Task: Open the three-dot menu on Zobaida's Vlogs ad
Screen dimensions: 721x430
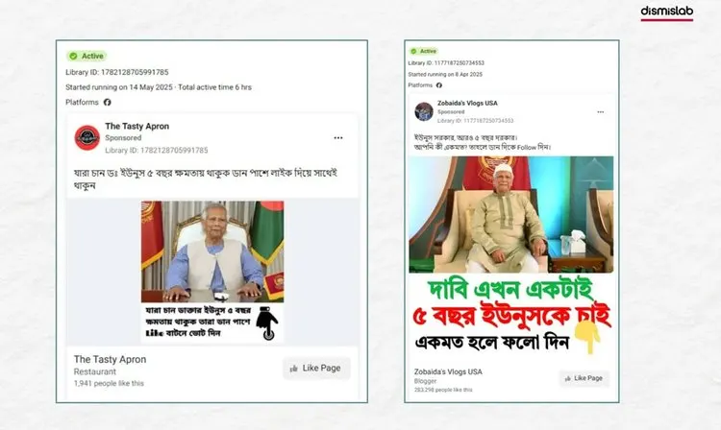Action: click(x=601, y=112)
